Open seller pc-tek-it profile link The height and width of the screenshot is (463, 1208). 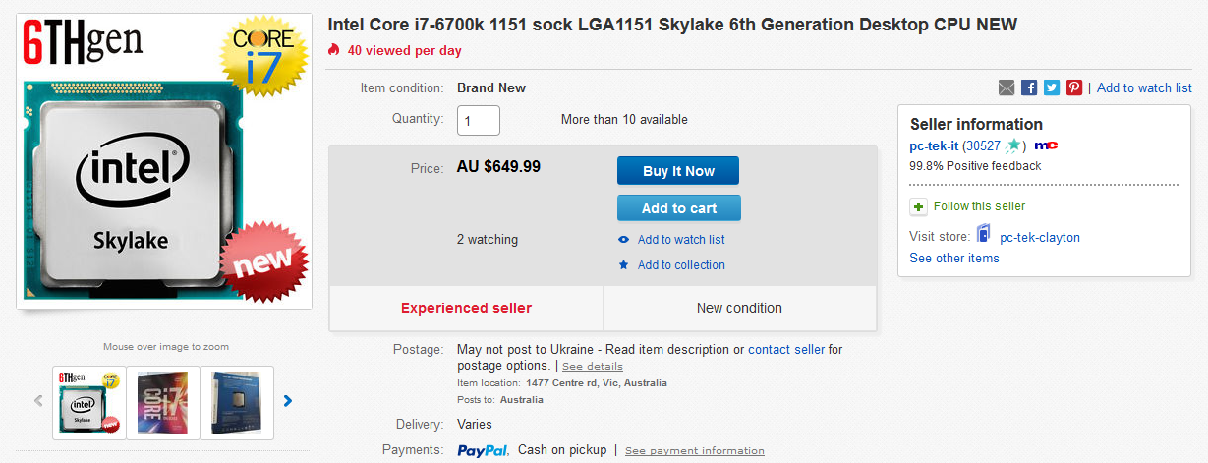click(934, 145)
